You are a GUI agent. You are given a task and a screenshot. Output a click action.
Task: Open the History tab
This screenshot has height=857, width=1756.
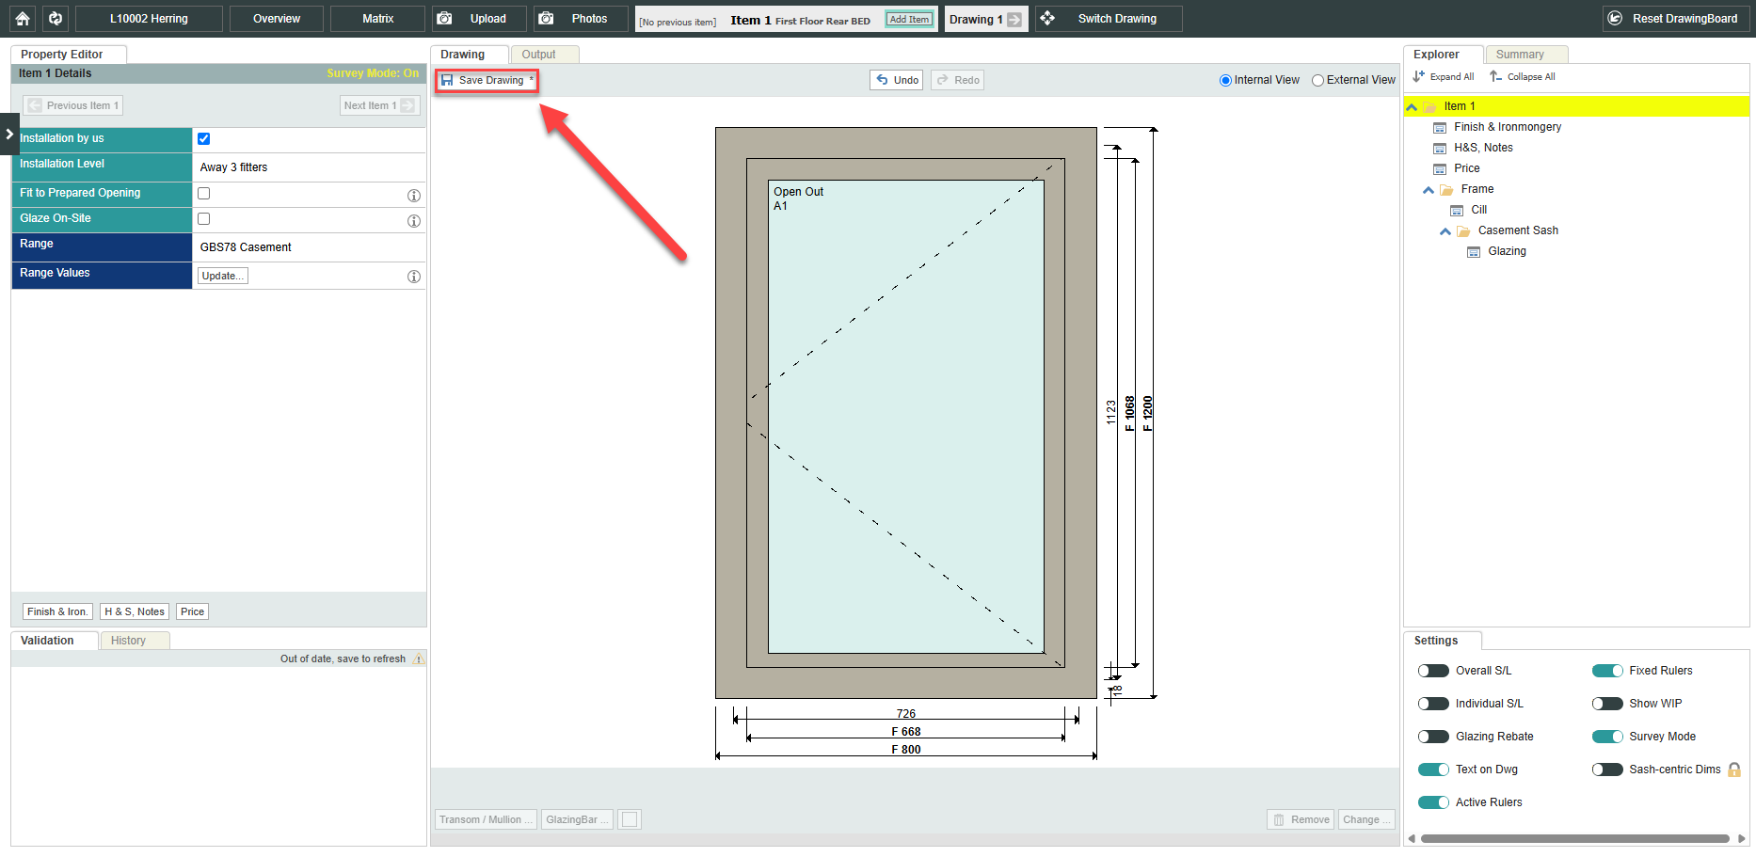pos(128,641)
